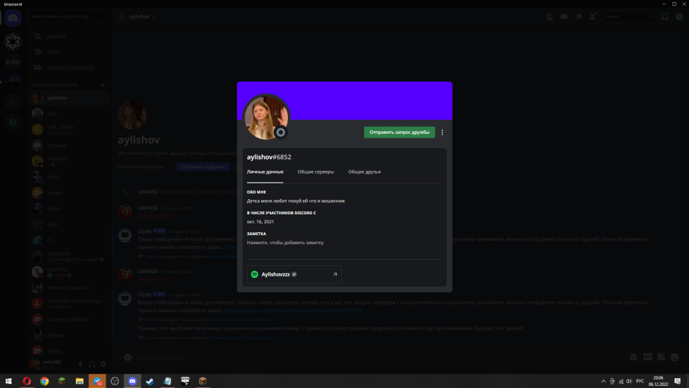Select the Личные данные tab
The width and height of the screenshot is (689, 388).
click(x=265, y=172)
